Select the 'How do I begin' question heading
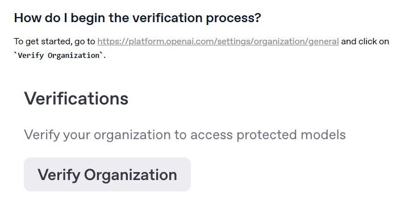The image size is (413, 209). [x=137, y=18]
